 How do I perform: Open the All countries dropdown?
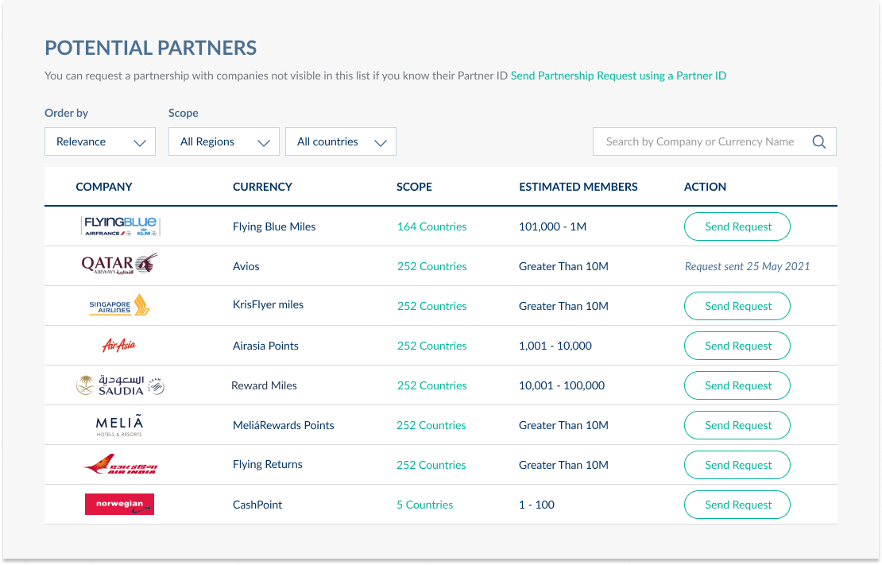[x=340, y=141]
